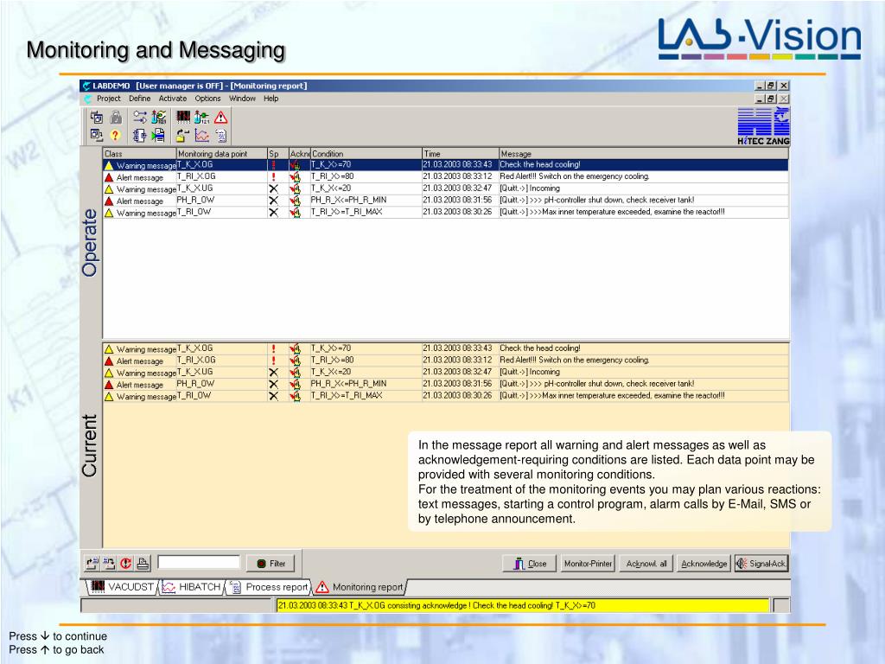Screen dimensions: 885x664
Task: Click the signal connections toolbar icon
Action: [140, 118]
